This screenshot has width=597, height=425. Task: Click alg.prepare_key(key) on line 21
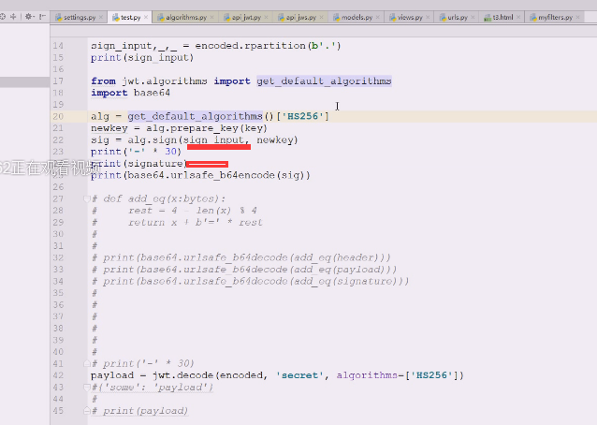click(x=207, y=128)
